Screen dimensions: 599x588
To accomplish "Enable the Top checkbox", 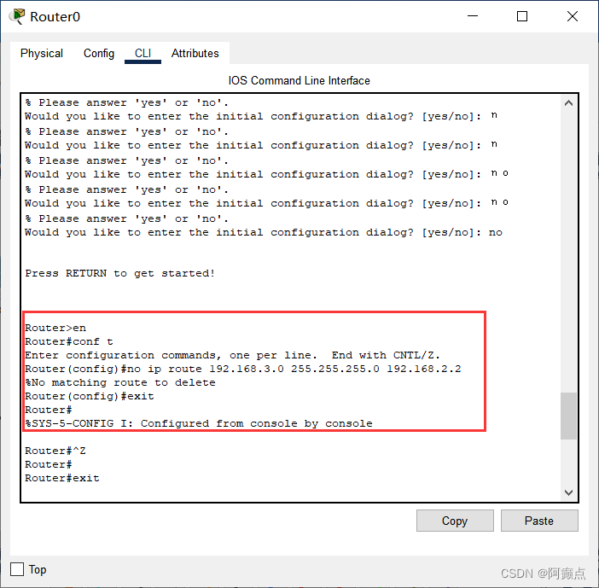I will point(17,569).
